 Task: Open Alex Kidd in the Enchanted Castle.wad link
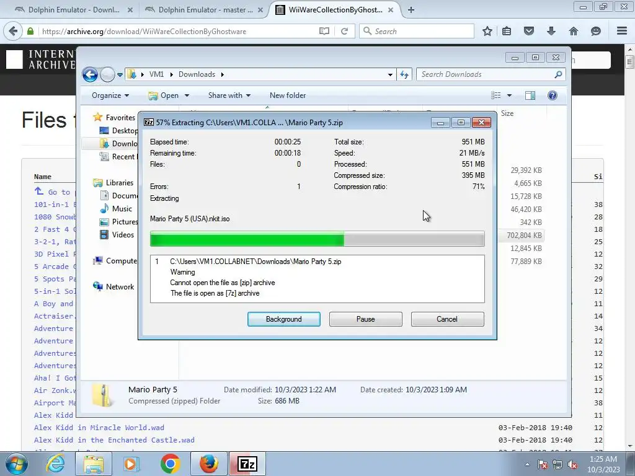(114, 440)
